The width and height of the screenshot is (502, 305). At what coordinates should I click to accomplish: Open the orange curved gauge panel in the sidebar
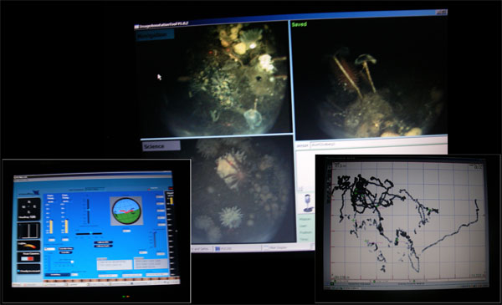pyautogui.click(x=29, y=246)
